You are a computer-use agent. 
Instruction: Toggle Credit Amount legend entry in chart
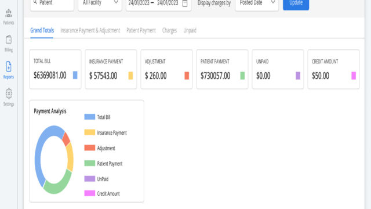coord(102,193)
